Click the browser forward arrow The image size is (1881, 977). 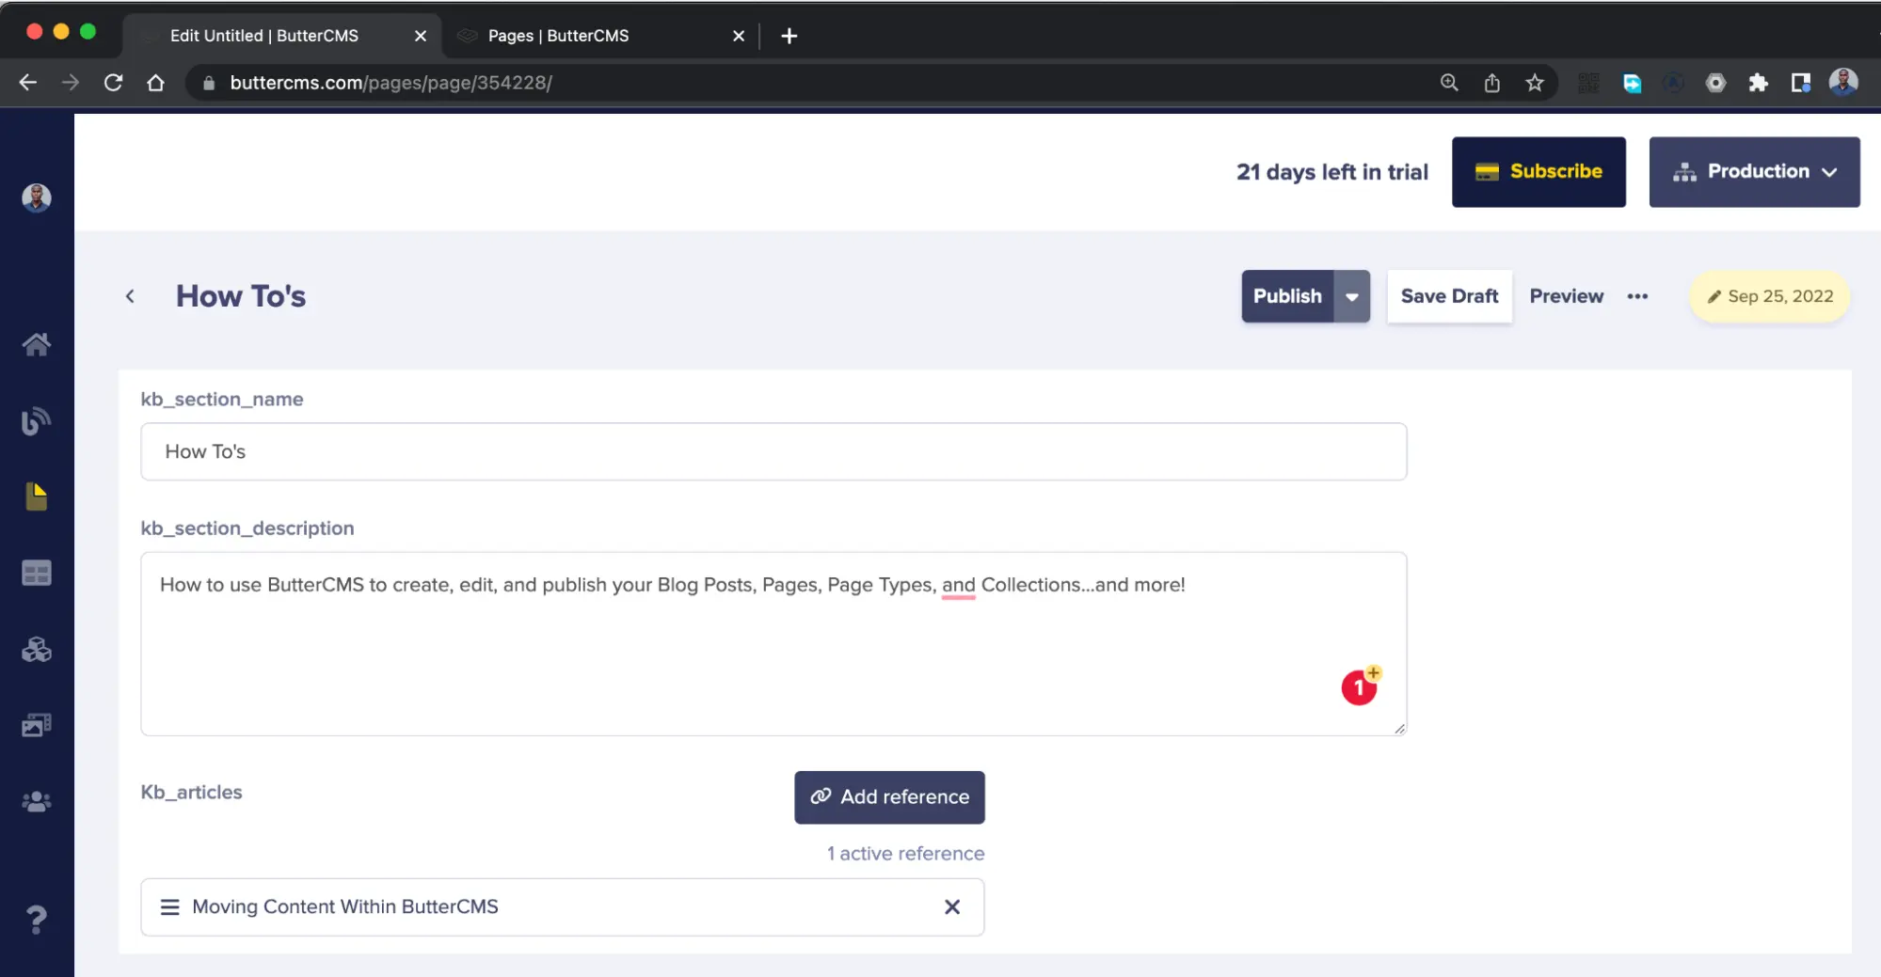[x=71, y=83]
